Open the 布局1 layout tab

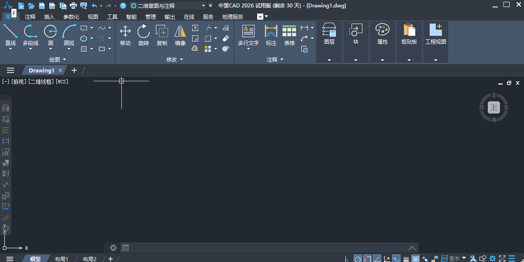(62, 259)
